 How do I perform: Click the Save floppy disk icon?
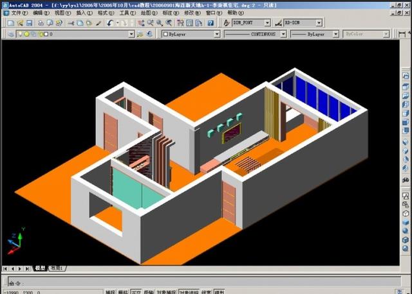tap(29, 23)
